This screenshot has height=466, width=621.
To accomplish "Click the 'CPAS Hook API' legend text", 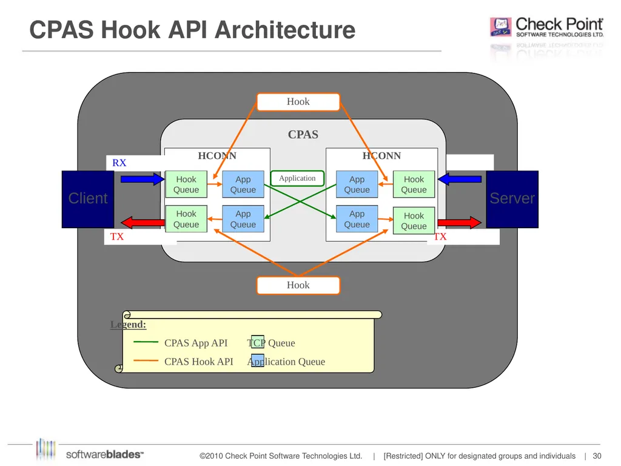I will tap(199, 362).
